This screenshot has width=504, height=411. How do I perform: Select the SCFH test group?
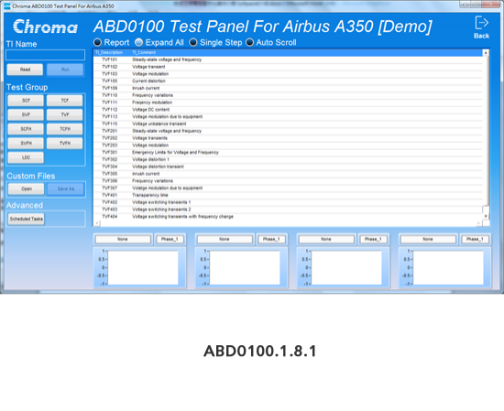click(26, 129)
